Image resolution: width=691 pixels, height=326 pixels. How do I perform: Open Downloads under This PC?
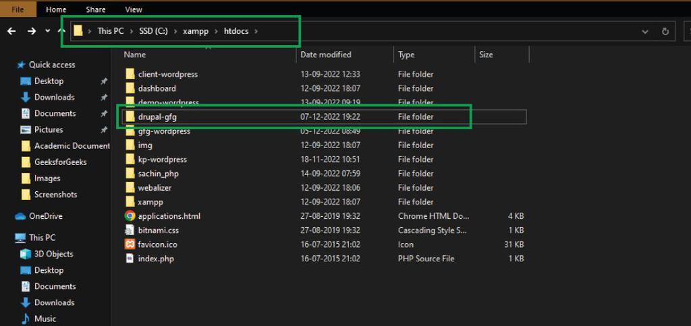click(54, 302)
